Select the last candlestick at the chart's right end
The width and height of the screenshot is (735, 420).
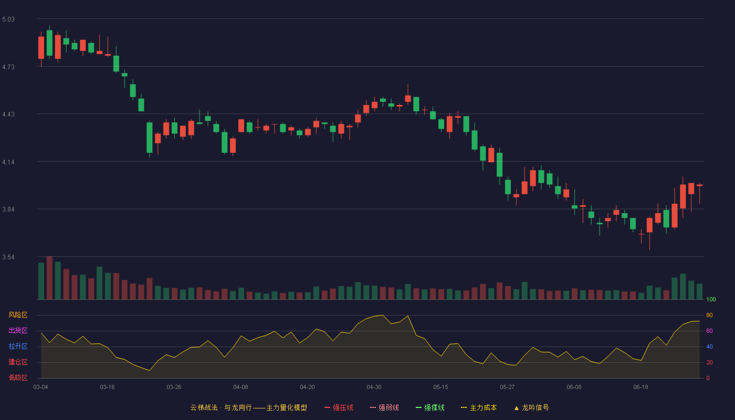click(699, 186)
